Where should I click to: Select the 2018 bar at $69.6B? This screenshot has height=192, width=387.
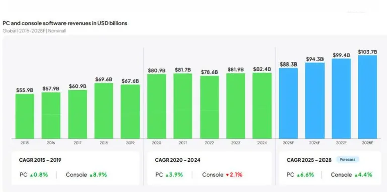coord(104,111)
